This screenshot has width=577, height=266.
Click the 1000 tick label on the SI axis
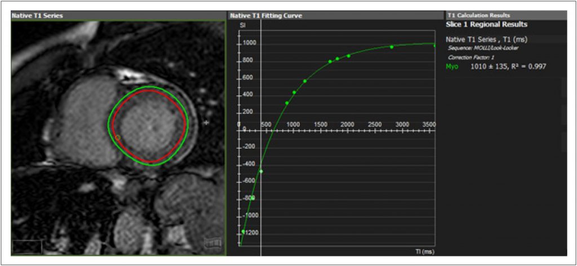(x=248, y=43)
